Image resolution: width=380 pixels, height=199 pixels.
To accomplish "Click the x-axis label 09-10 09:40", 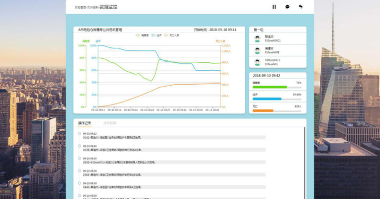I will coord(212,110).
